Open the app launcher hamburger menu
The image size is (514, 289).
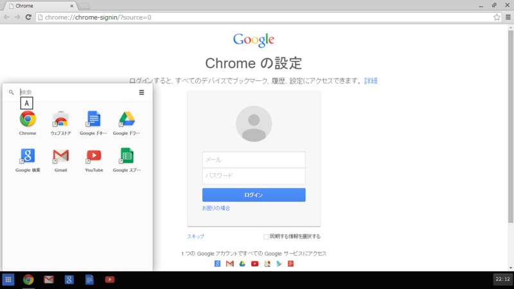pyautogui.click(x=141, y=92)
